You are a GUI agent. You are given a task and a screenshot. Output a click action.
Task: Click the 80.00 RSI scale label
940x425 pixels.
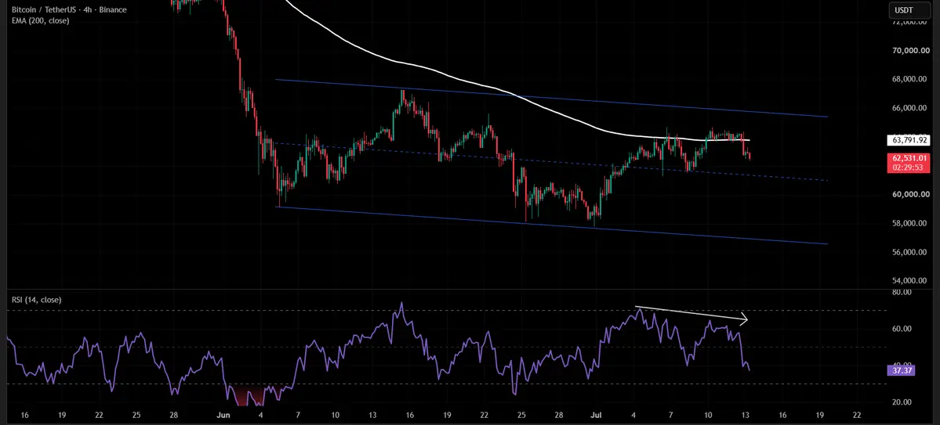pyautogui.click(x=902, y=292)
